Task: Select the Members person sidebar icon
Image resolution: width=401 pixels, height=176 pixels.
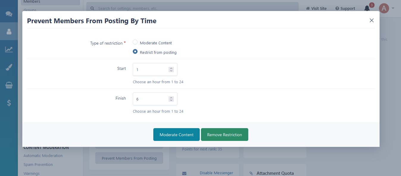Action: tap(9, 32)
